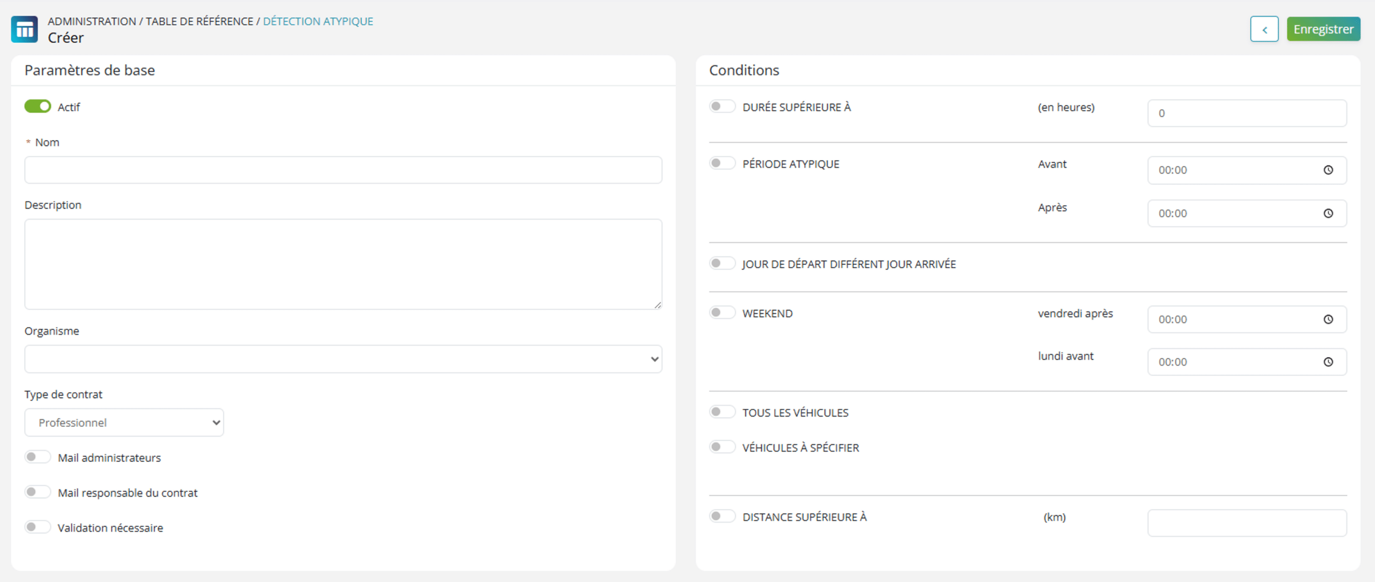The width and height of the screenshot is (1375, 582).
Task: Click the vendredi après time field
Action: point(1247,320)
